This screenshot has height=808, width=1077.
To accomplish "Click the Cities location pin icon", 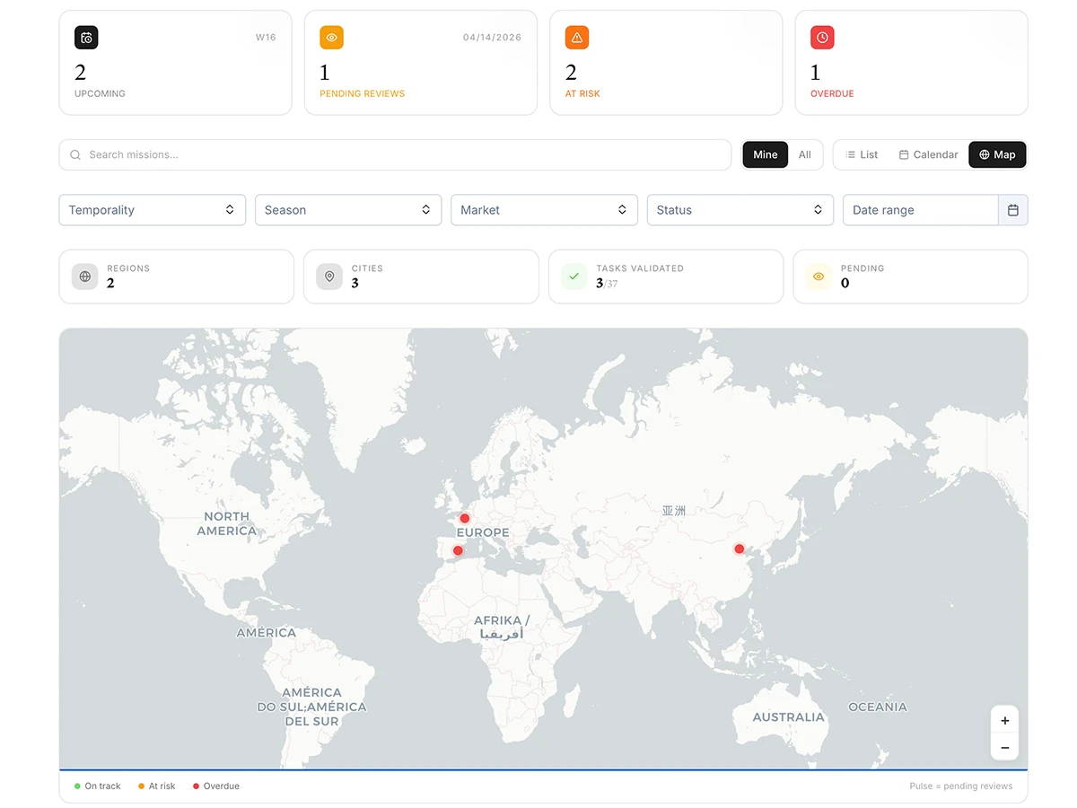I will (329, 277).
